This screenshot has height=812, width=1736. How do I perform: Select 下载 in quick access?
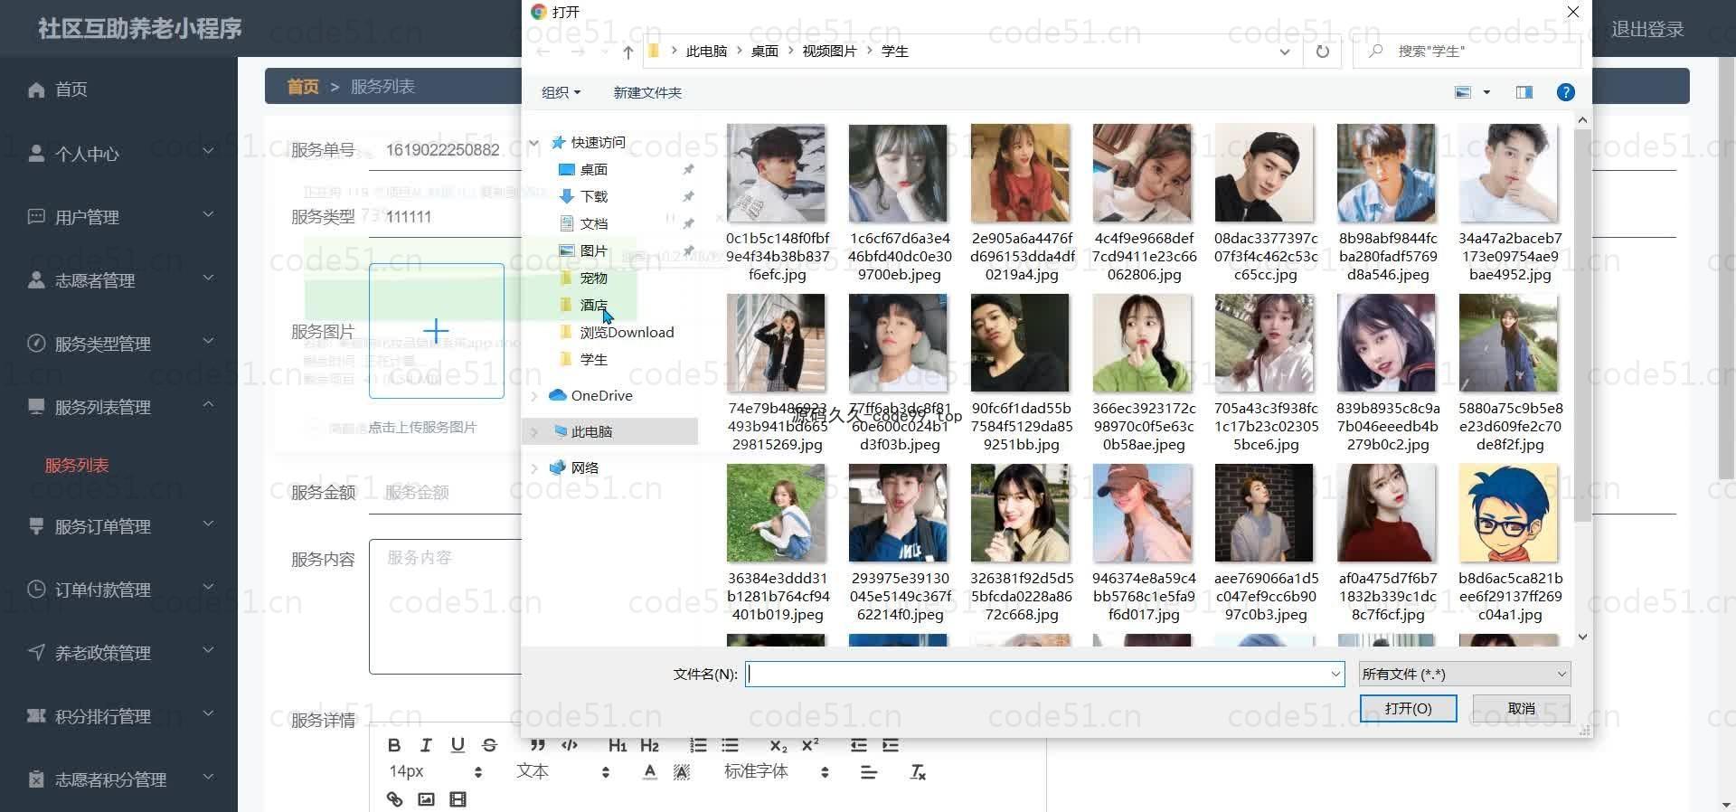tap(593, 196)
